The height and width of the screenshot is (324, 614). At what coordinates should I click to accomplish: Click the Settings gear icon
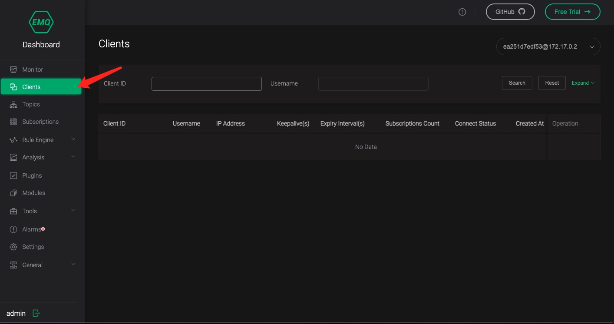[x=13, y=247]
